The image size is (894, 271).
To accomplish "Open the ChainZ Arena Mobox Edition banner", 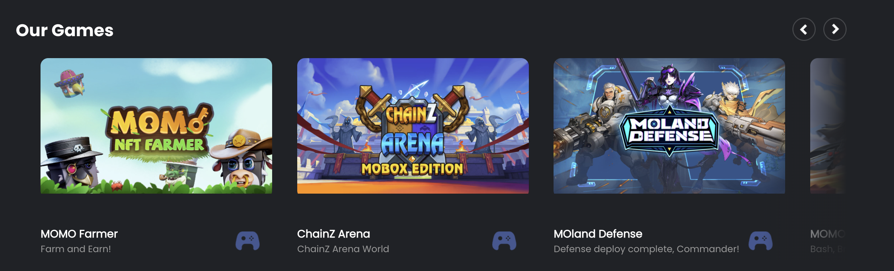I will tap(413, 126).
